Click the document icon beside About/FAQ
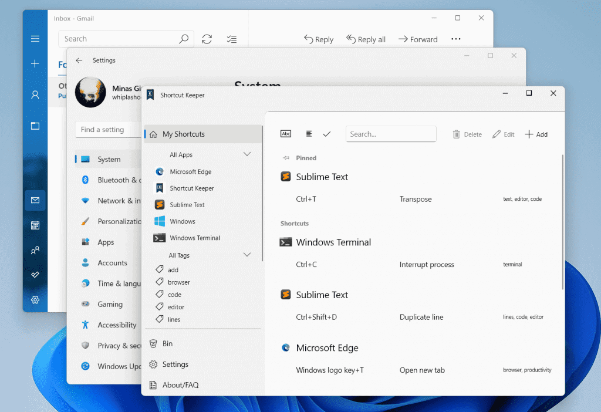Viewport: 601px width, 412px height. 153,385
